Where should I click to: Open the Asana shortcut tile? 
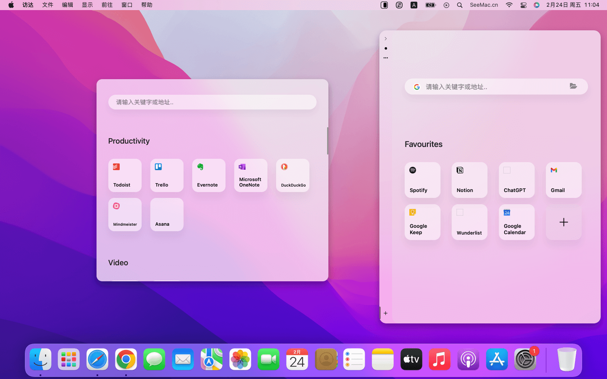coord(167,214)
